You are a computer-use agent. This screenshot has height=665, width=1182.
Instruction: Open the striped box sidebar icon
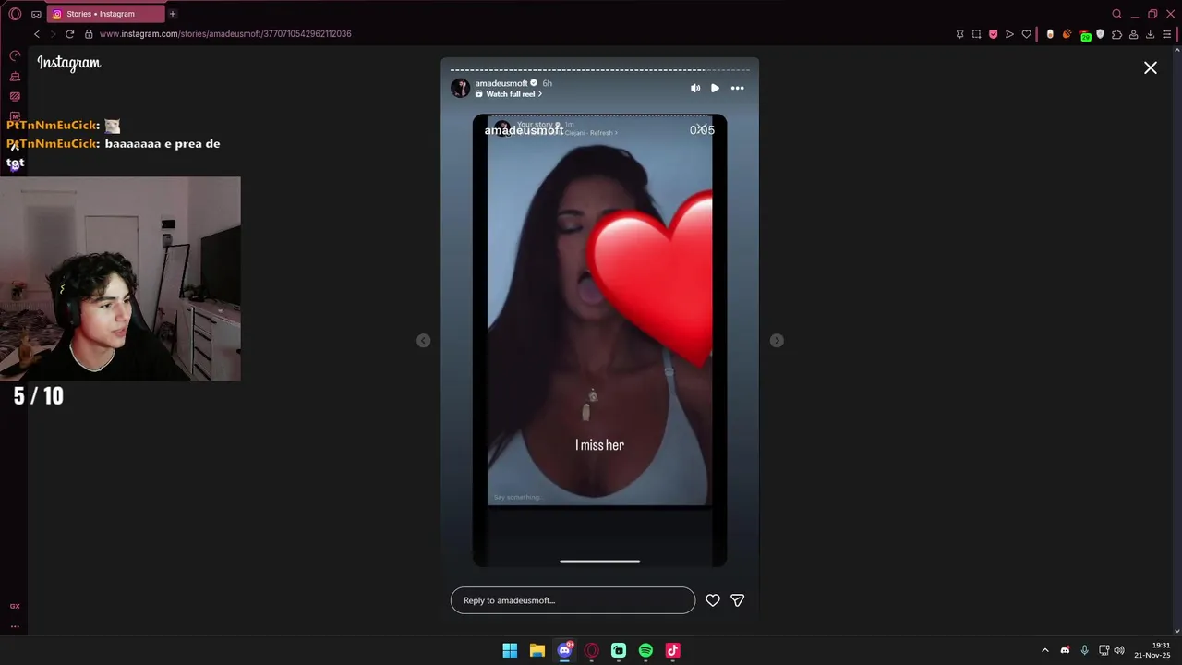click(15, 96)
